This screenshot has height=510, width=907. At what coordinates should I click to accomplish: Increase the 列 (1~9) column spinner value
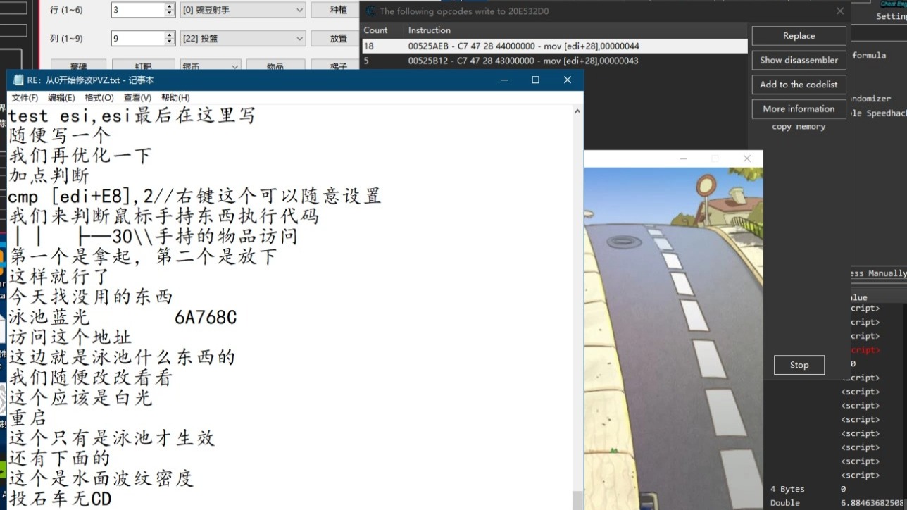[x=169, y=35]
